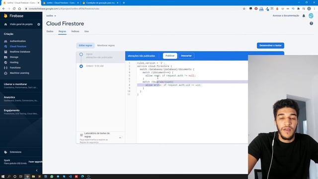Open Extensions in the sidebar
318x179 pixels.
[x=15, y=152]
